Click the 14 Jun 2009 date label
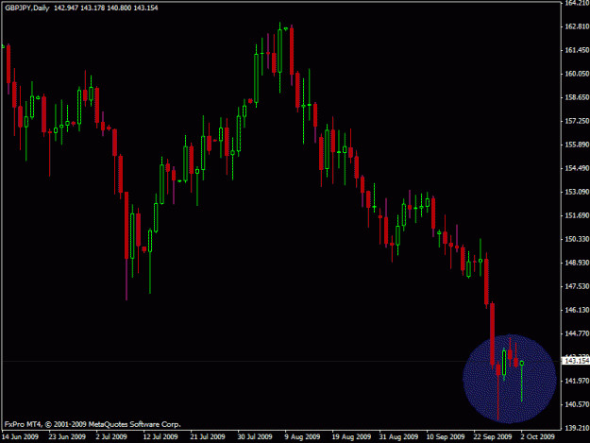 (21, 436)
